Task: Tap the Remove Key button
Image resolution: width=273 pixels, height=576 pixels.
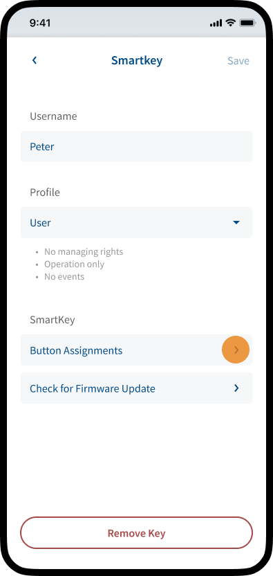Action: 137,533
